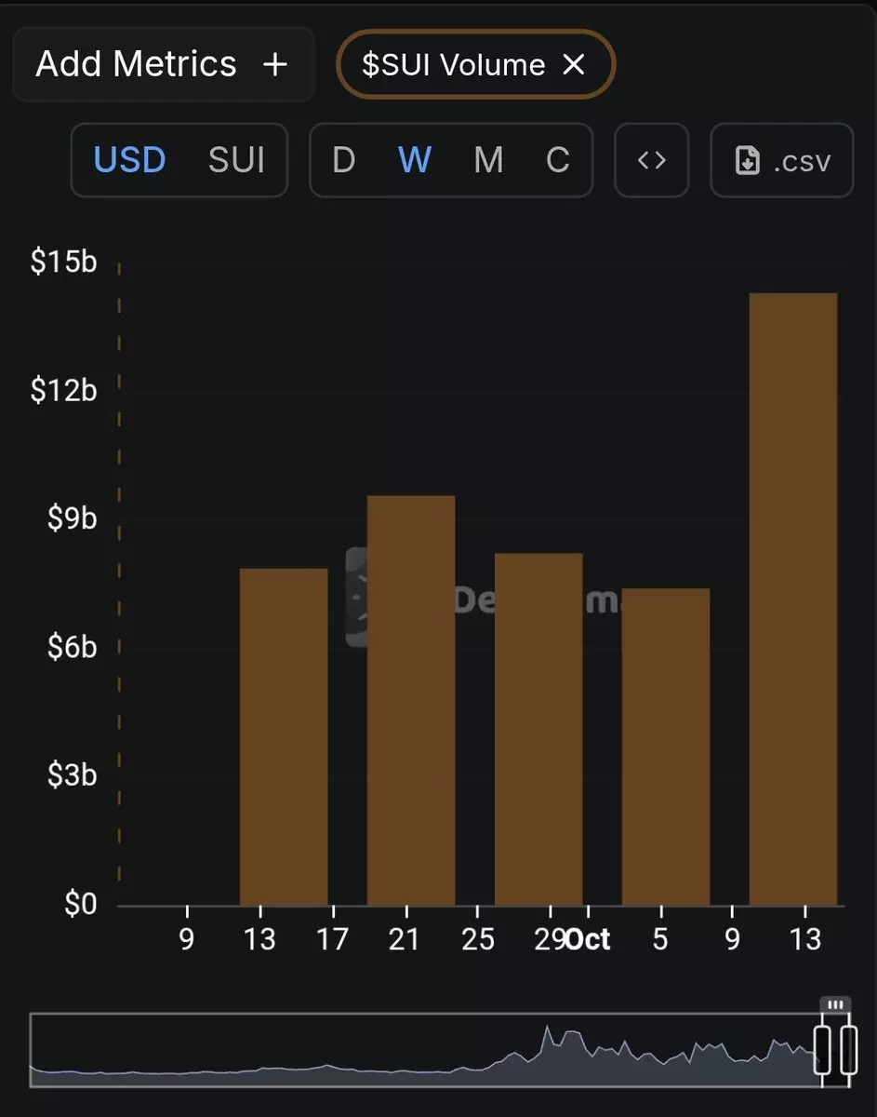Switch denomination to SUI
The image size is (877, 1117).
coord(236,160)
